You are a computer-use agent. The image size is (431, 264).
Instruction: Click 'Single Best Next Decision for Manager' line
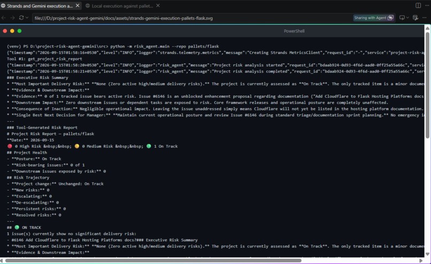(x=215, y=115)
